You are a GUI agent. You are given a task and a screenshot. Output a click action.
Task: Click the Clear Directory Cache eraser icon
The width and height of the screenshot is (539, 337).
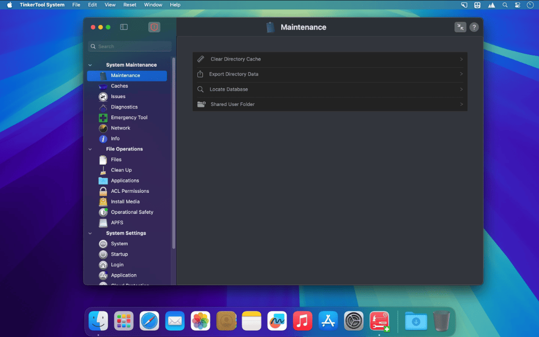[201, 59]
